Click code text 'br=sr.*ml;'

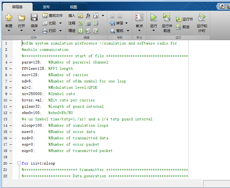pos(33,100)
